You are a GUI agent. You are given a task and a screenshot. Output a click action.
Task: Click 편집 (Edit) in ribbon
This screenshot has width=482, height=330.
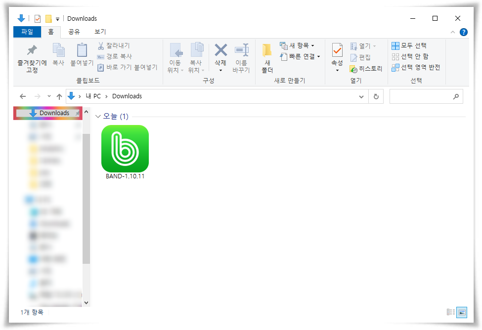[360, 57]
